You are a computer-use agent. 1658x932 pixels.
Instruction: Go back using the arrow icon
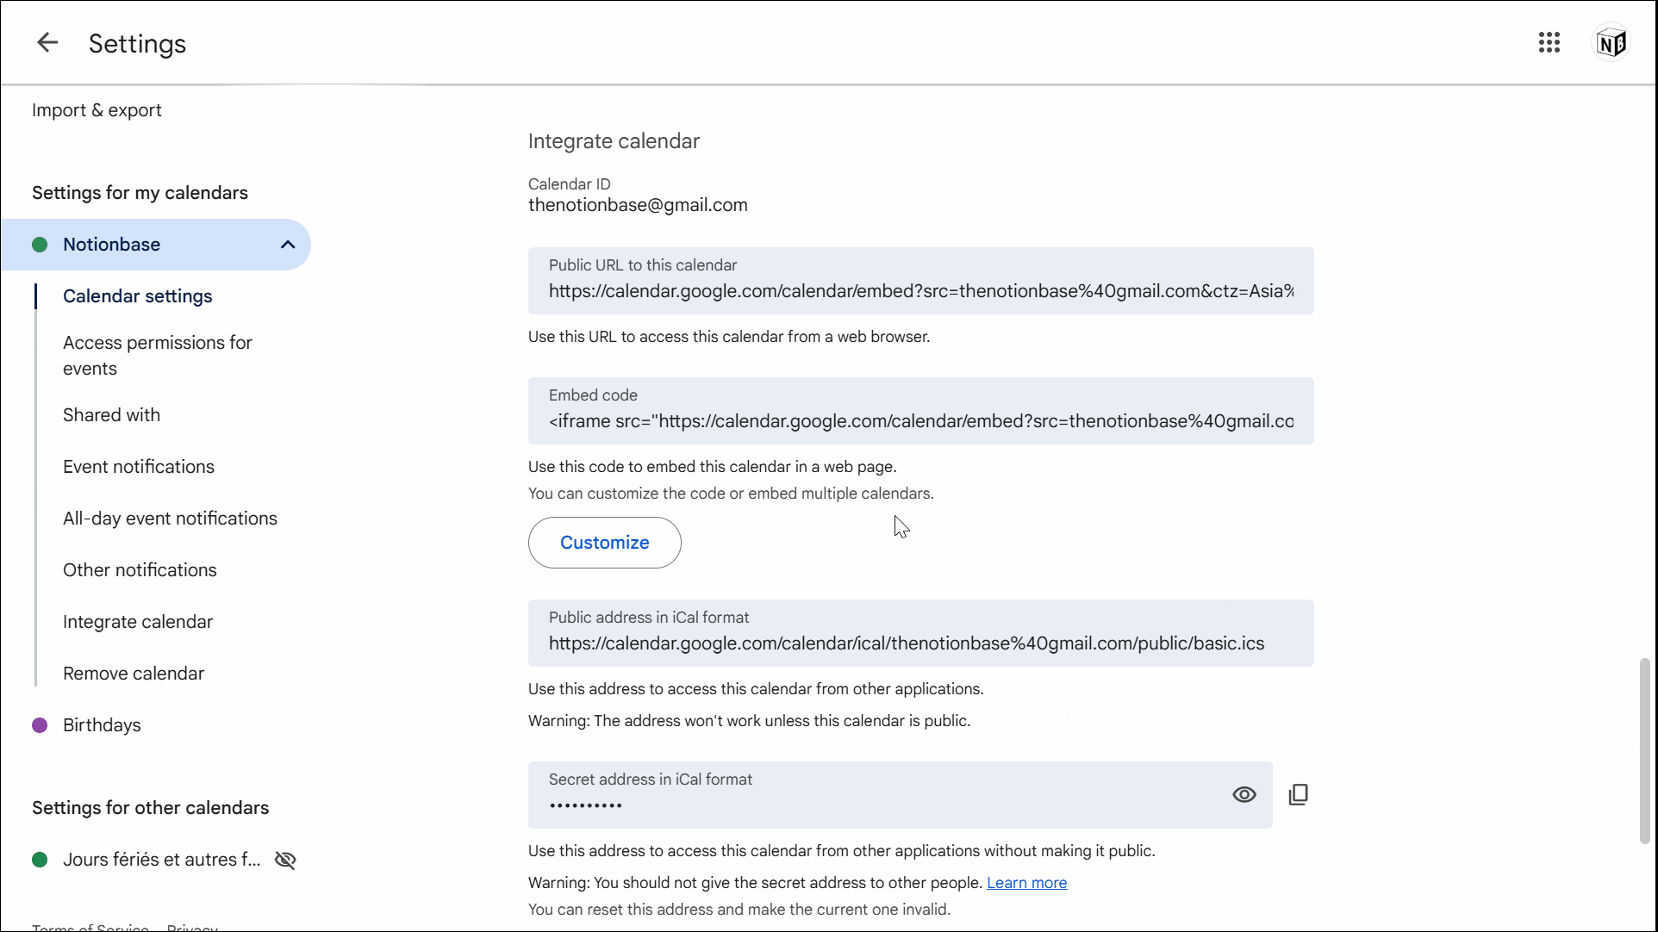pos(47,42)
